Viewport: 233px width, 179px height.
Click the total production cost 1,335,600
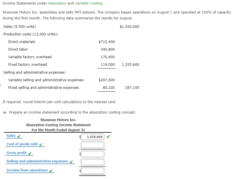click(131, 64)
